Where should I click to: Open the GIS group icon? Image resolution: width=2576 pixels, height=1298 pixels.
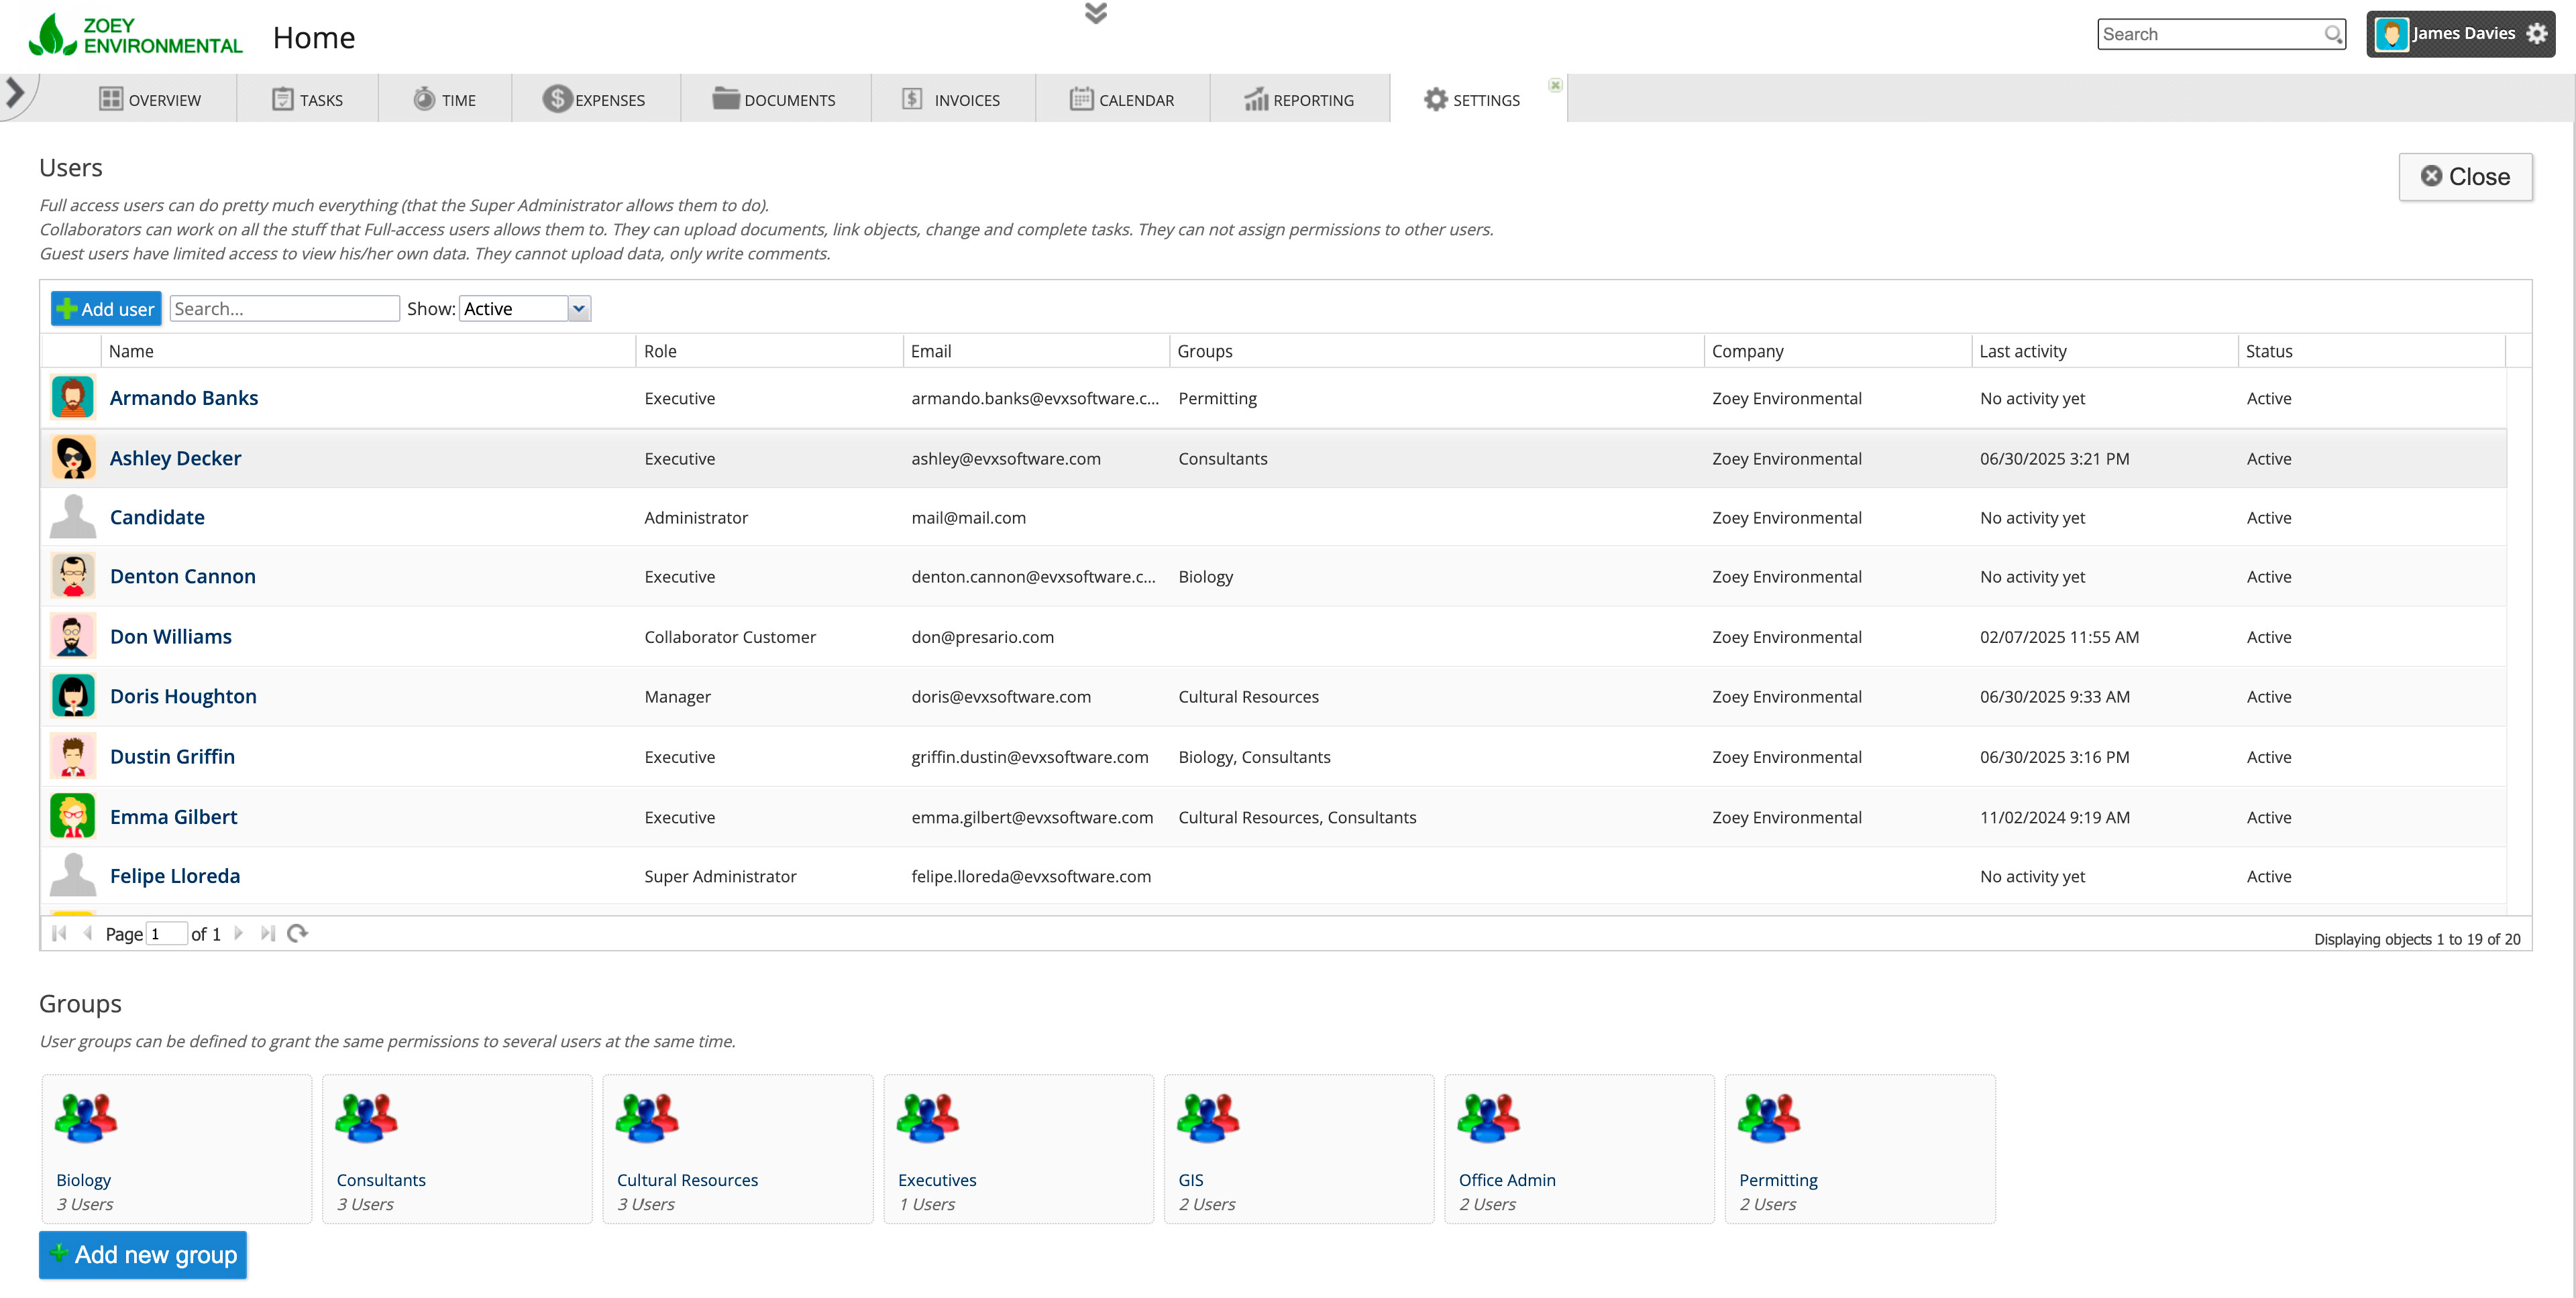coord(1208,1118)
